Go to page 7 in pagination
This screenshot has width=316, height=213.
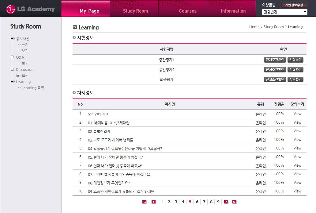[204, 202]
